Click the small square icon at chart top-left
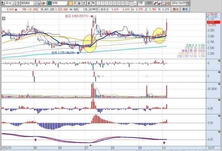 coord(4,19)
